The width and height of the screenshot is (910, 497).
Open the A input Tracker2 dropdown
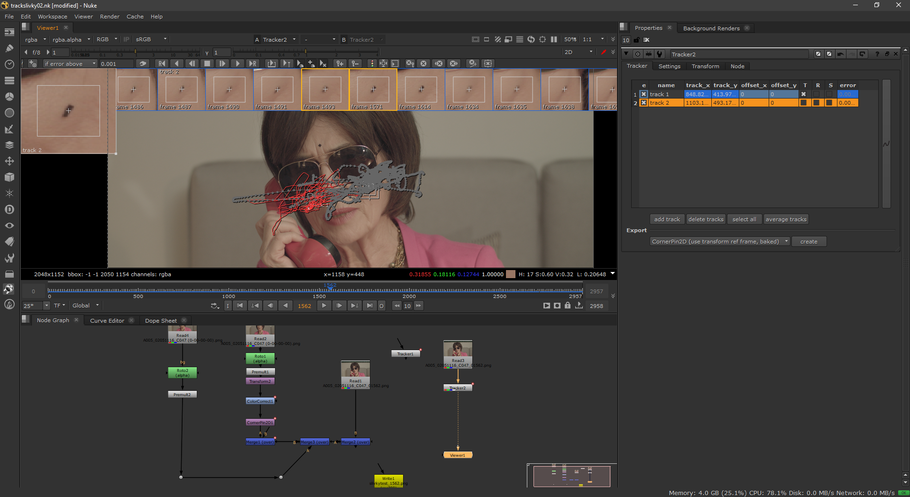(x=280, y=39)
